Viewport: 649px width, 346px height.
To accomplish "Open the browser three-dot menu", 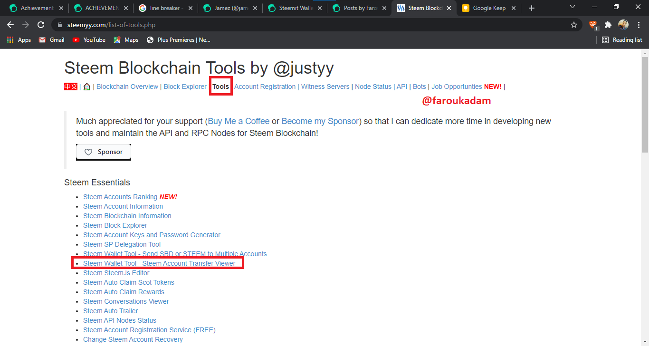I will tap(638, 25).
